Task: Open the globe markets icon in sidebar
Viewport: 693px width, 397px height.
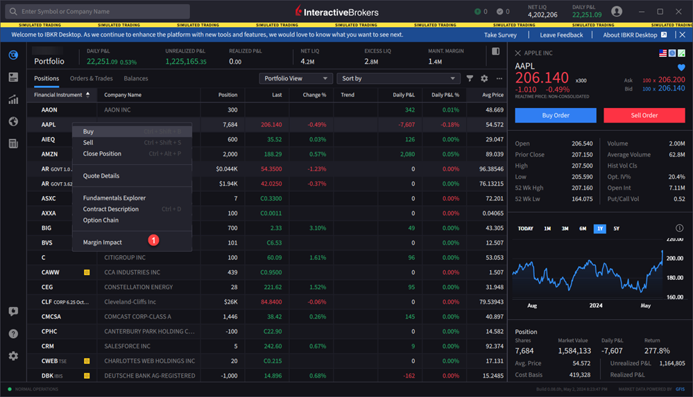Action: pos(13,121)
